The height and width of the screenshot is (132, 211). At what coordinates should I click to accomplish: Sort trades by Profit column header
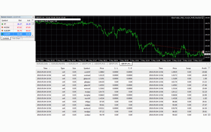204,68
